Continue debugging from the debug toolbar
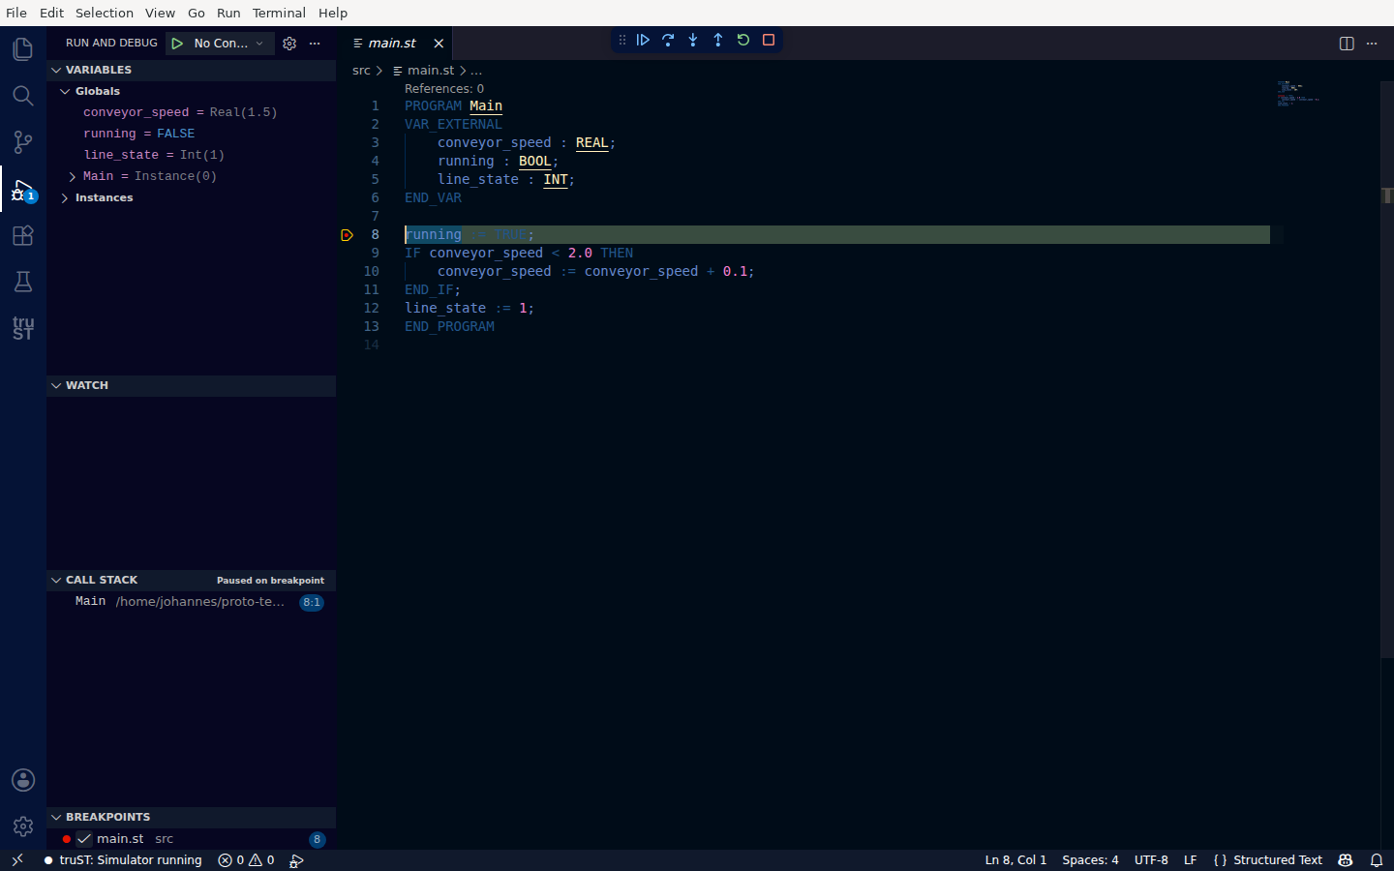 point(643,40)
